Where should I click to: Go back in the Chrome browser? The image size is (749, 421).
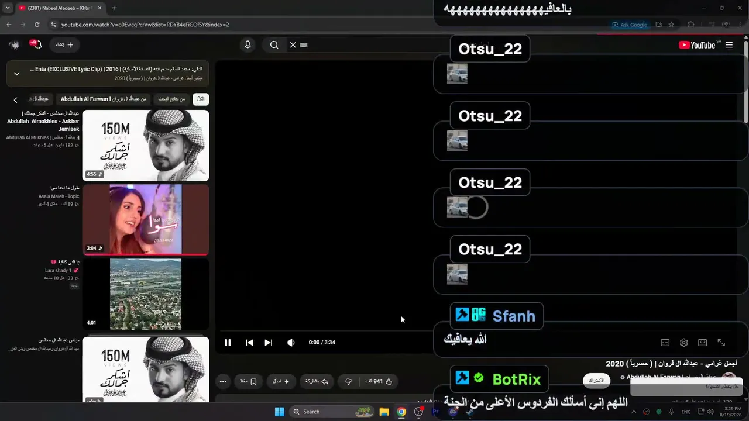click(x=9, y=25)
